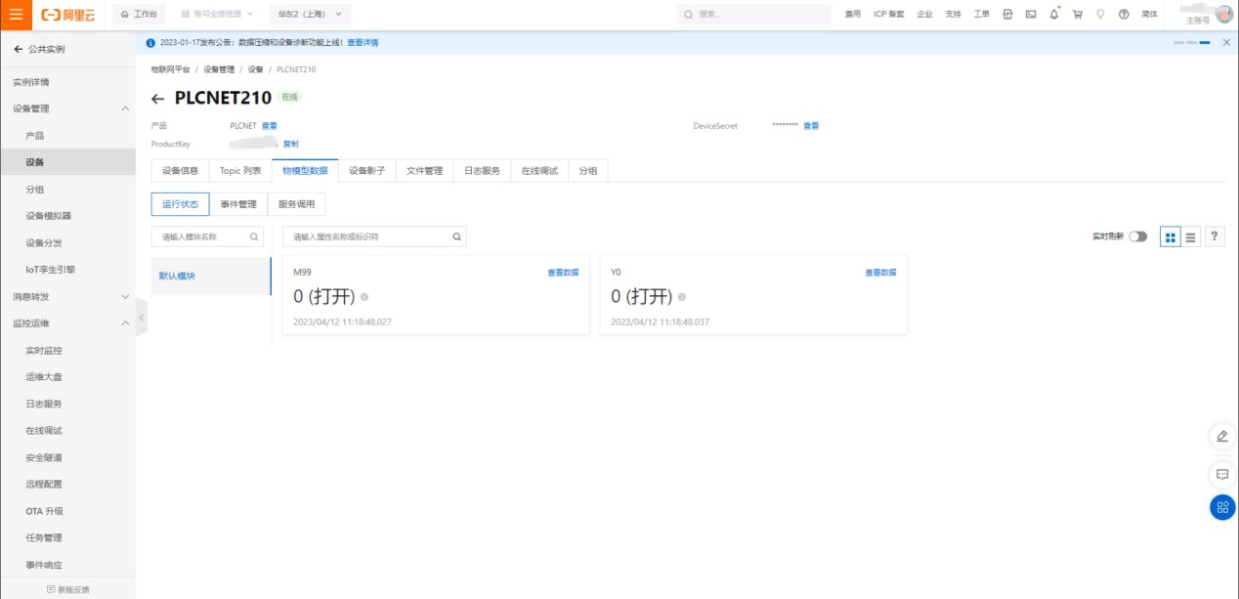1239x599 pixels.
Task: Click the notification bell icon
Action: pos(1054,15)
